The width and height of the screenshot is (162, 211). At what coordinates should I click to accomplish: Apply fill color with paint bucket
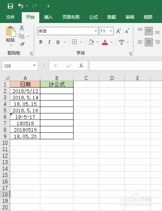pos(91,42)
